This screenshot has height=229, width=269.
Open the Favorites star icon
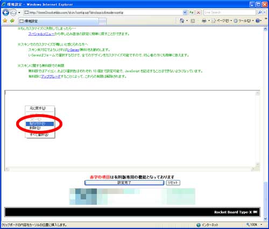coord(5,20)
